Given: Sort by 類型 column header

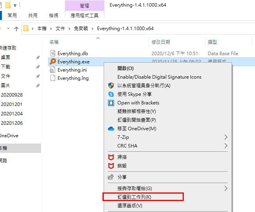Looking at the screenshot, I should (x=212, y=42).
